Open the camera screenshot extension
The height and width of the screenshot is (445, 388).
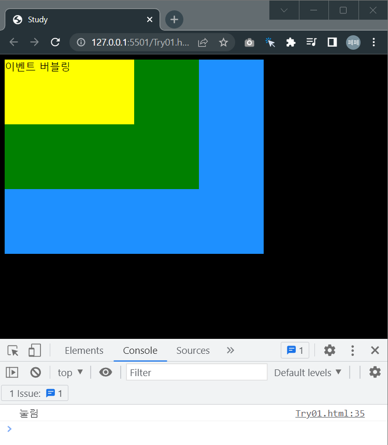point(249,42)
